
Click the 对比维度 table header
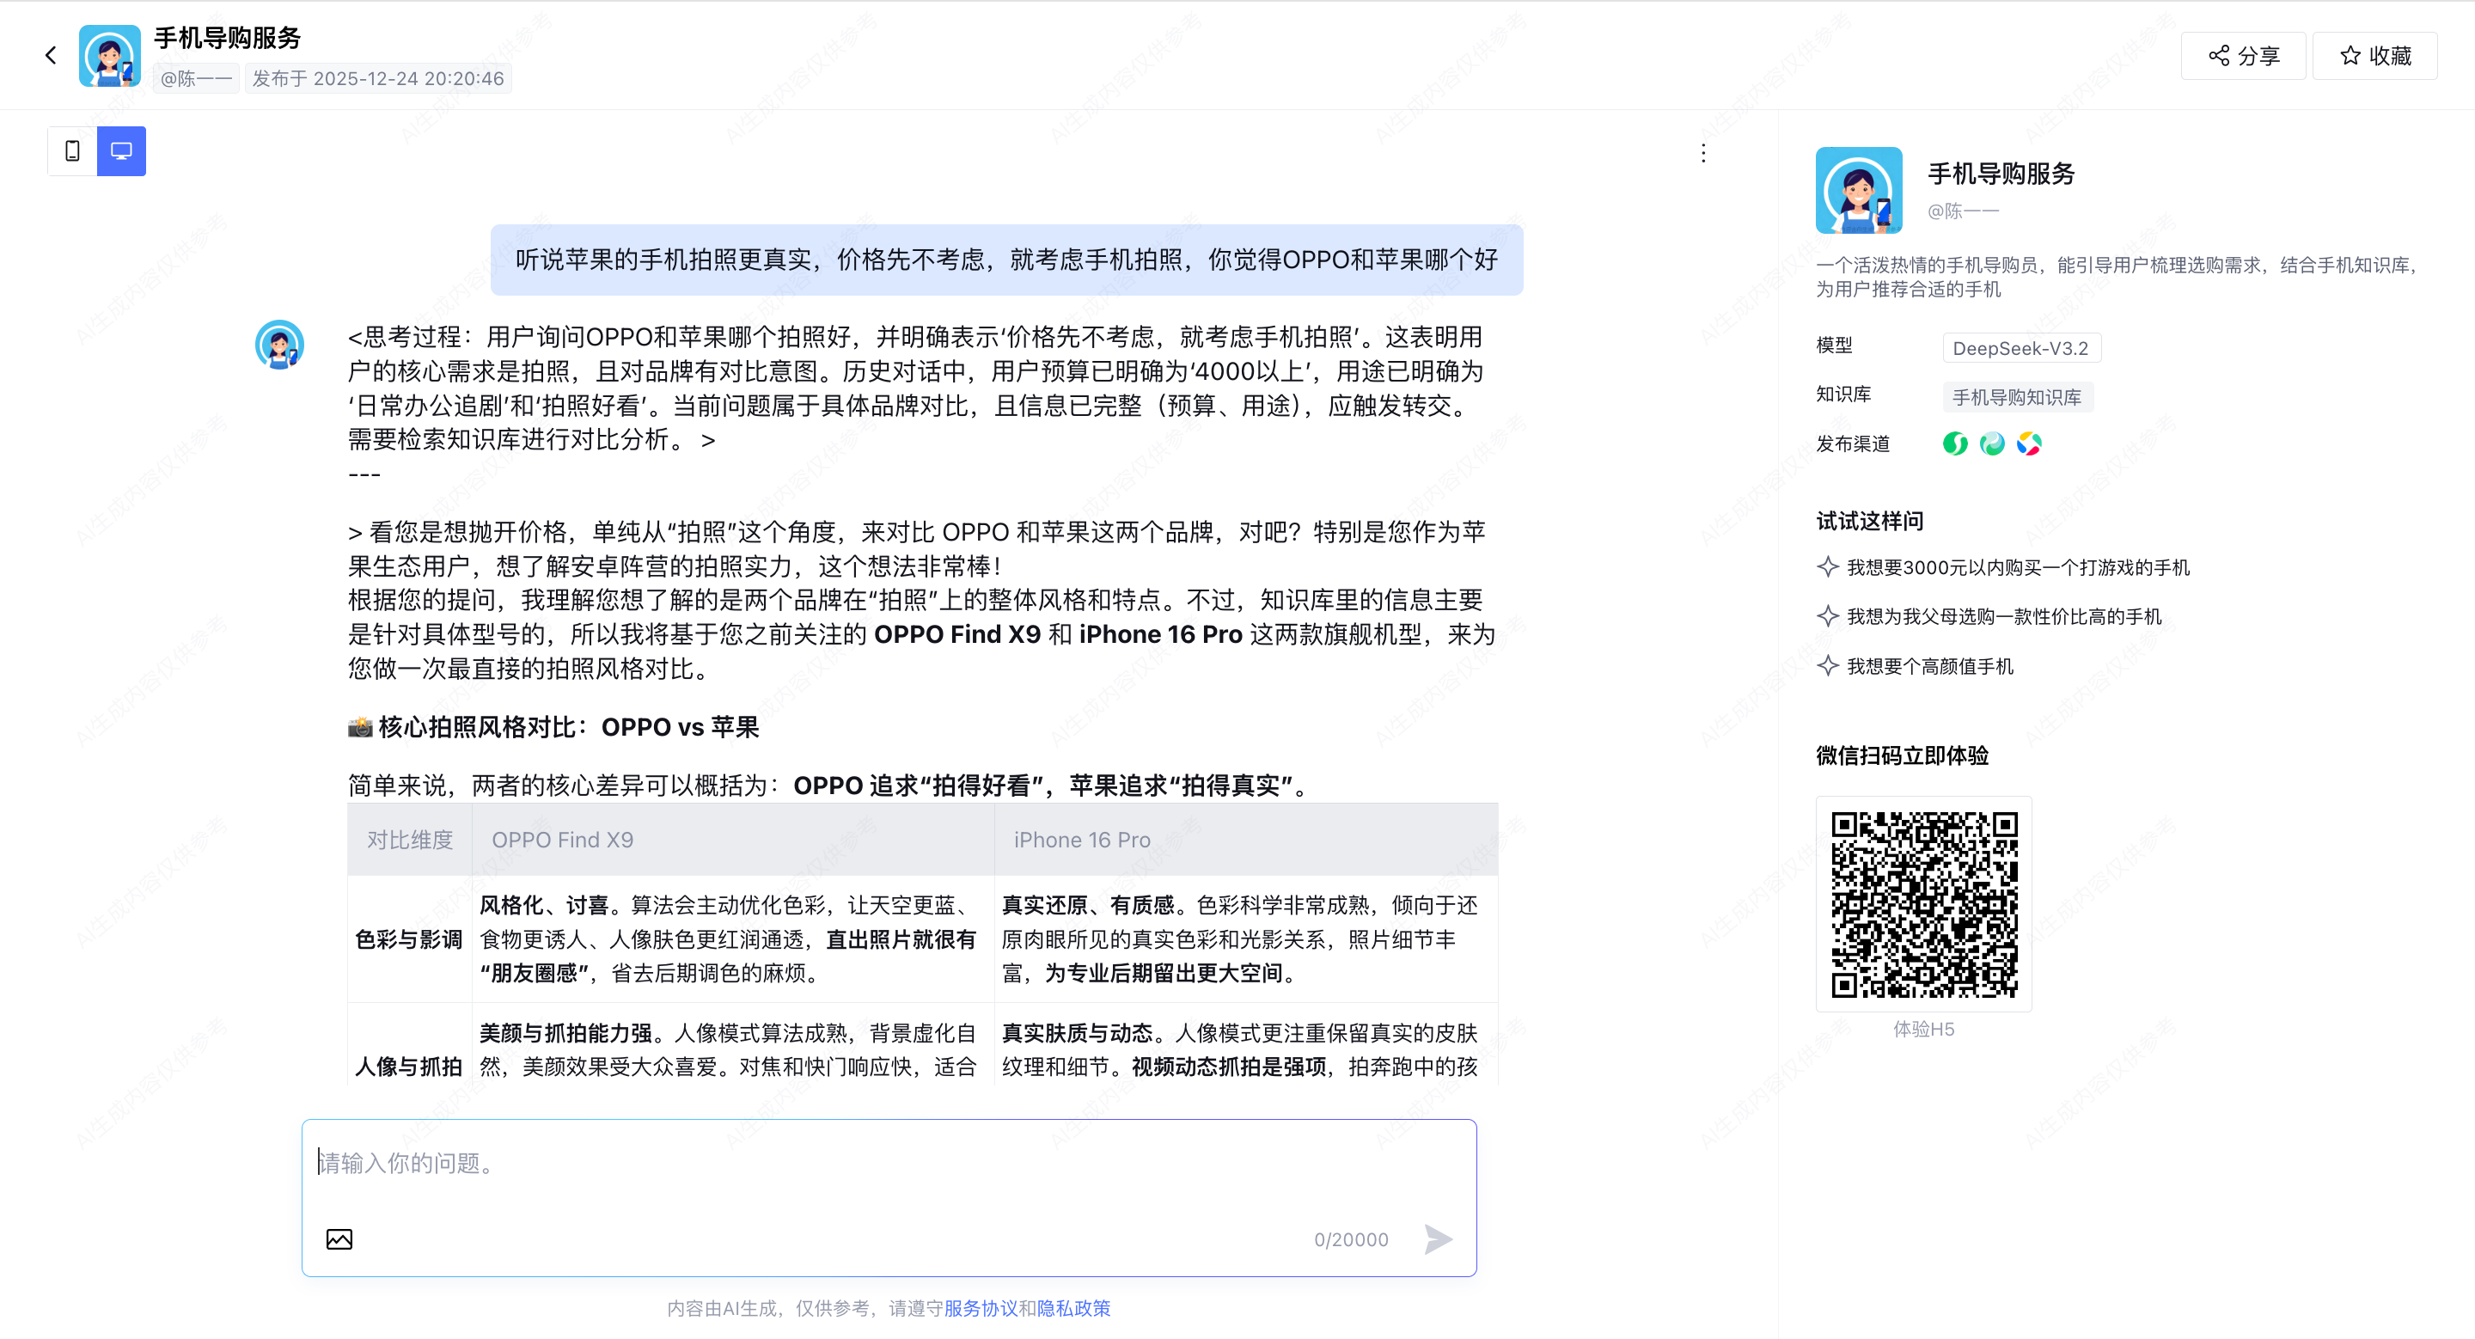[409, 840]
